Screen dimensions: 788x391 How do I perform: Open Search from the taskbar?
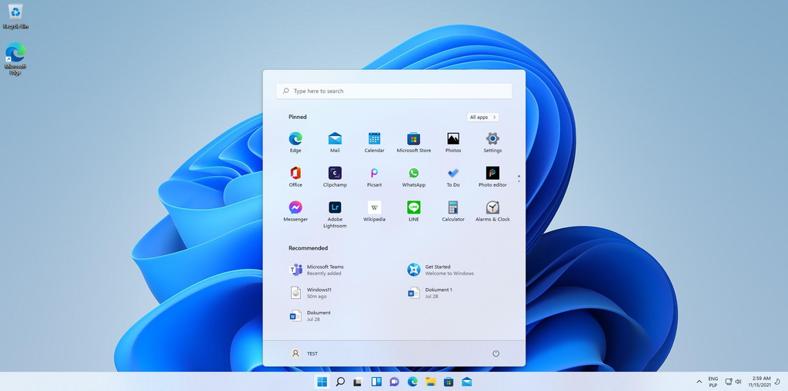click(x=340, y=382)
